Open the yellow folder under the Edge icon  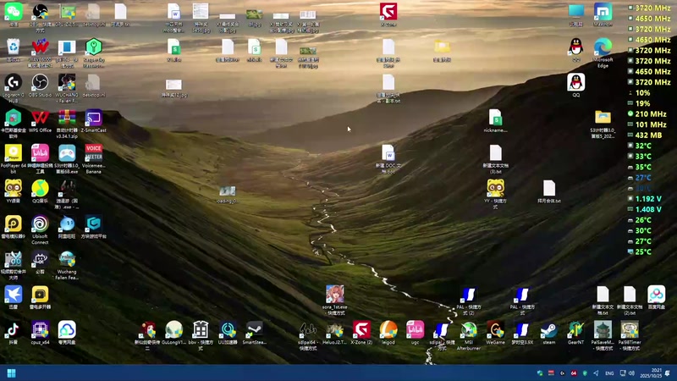point(603,118)
